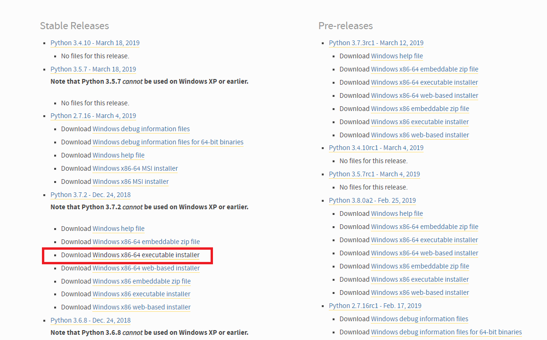Screen dimensions: 547x340
Task: Click the note that Python 3.6.8 cannot be used on Windows XP
Action: click(149, 332)
